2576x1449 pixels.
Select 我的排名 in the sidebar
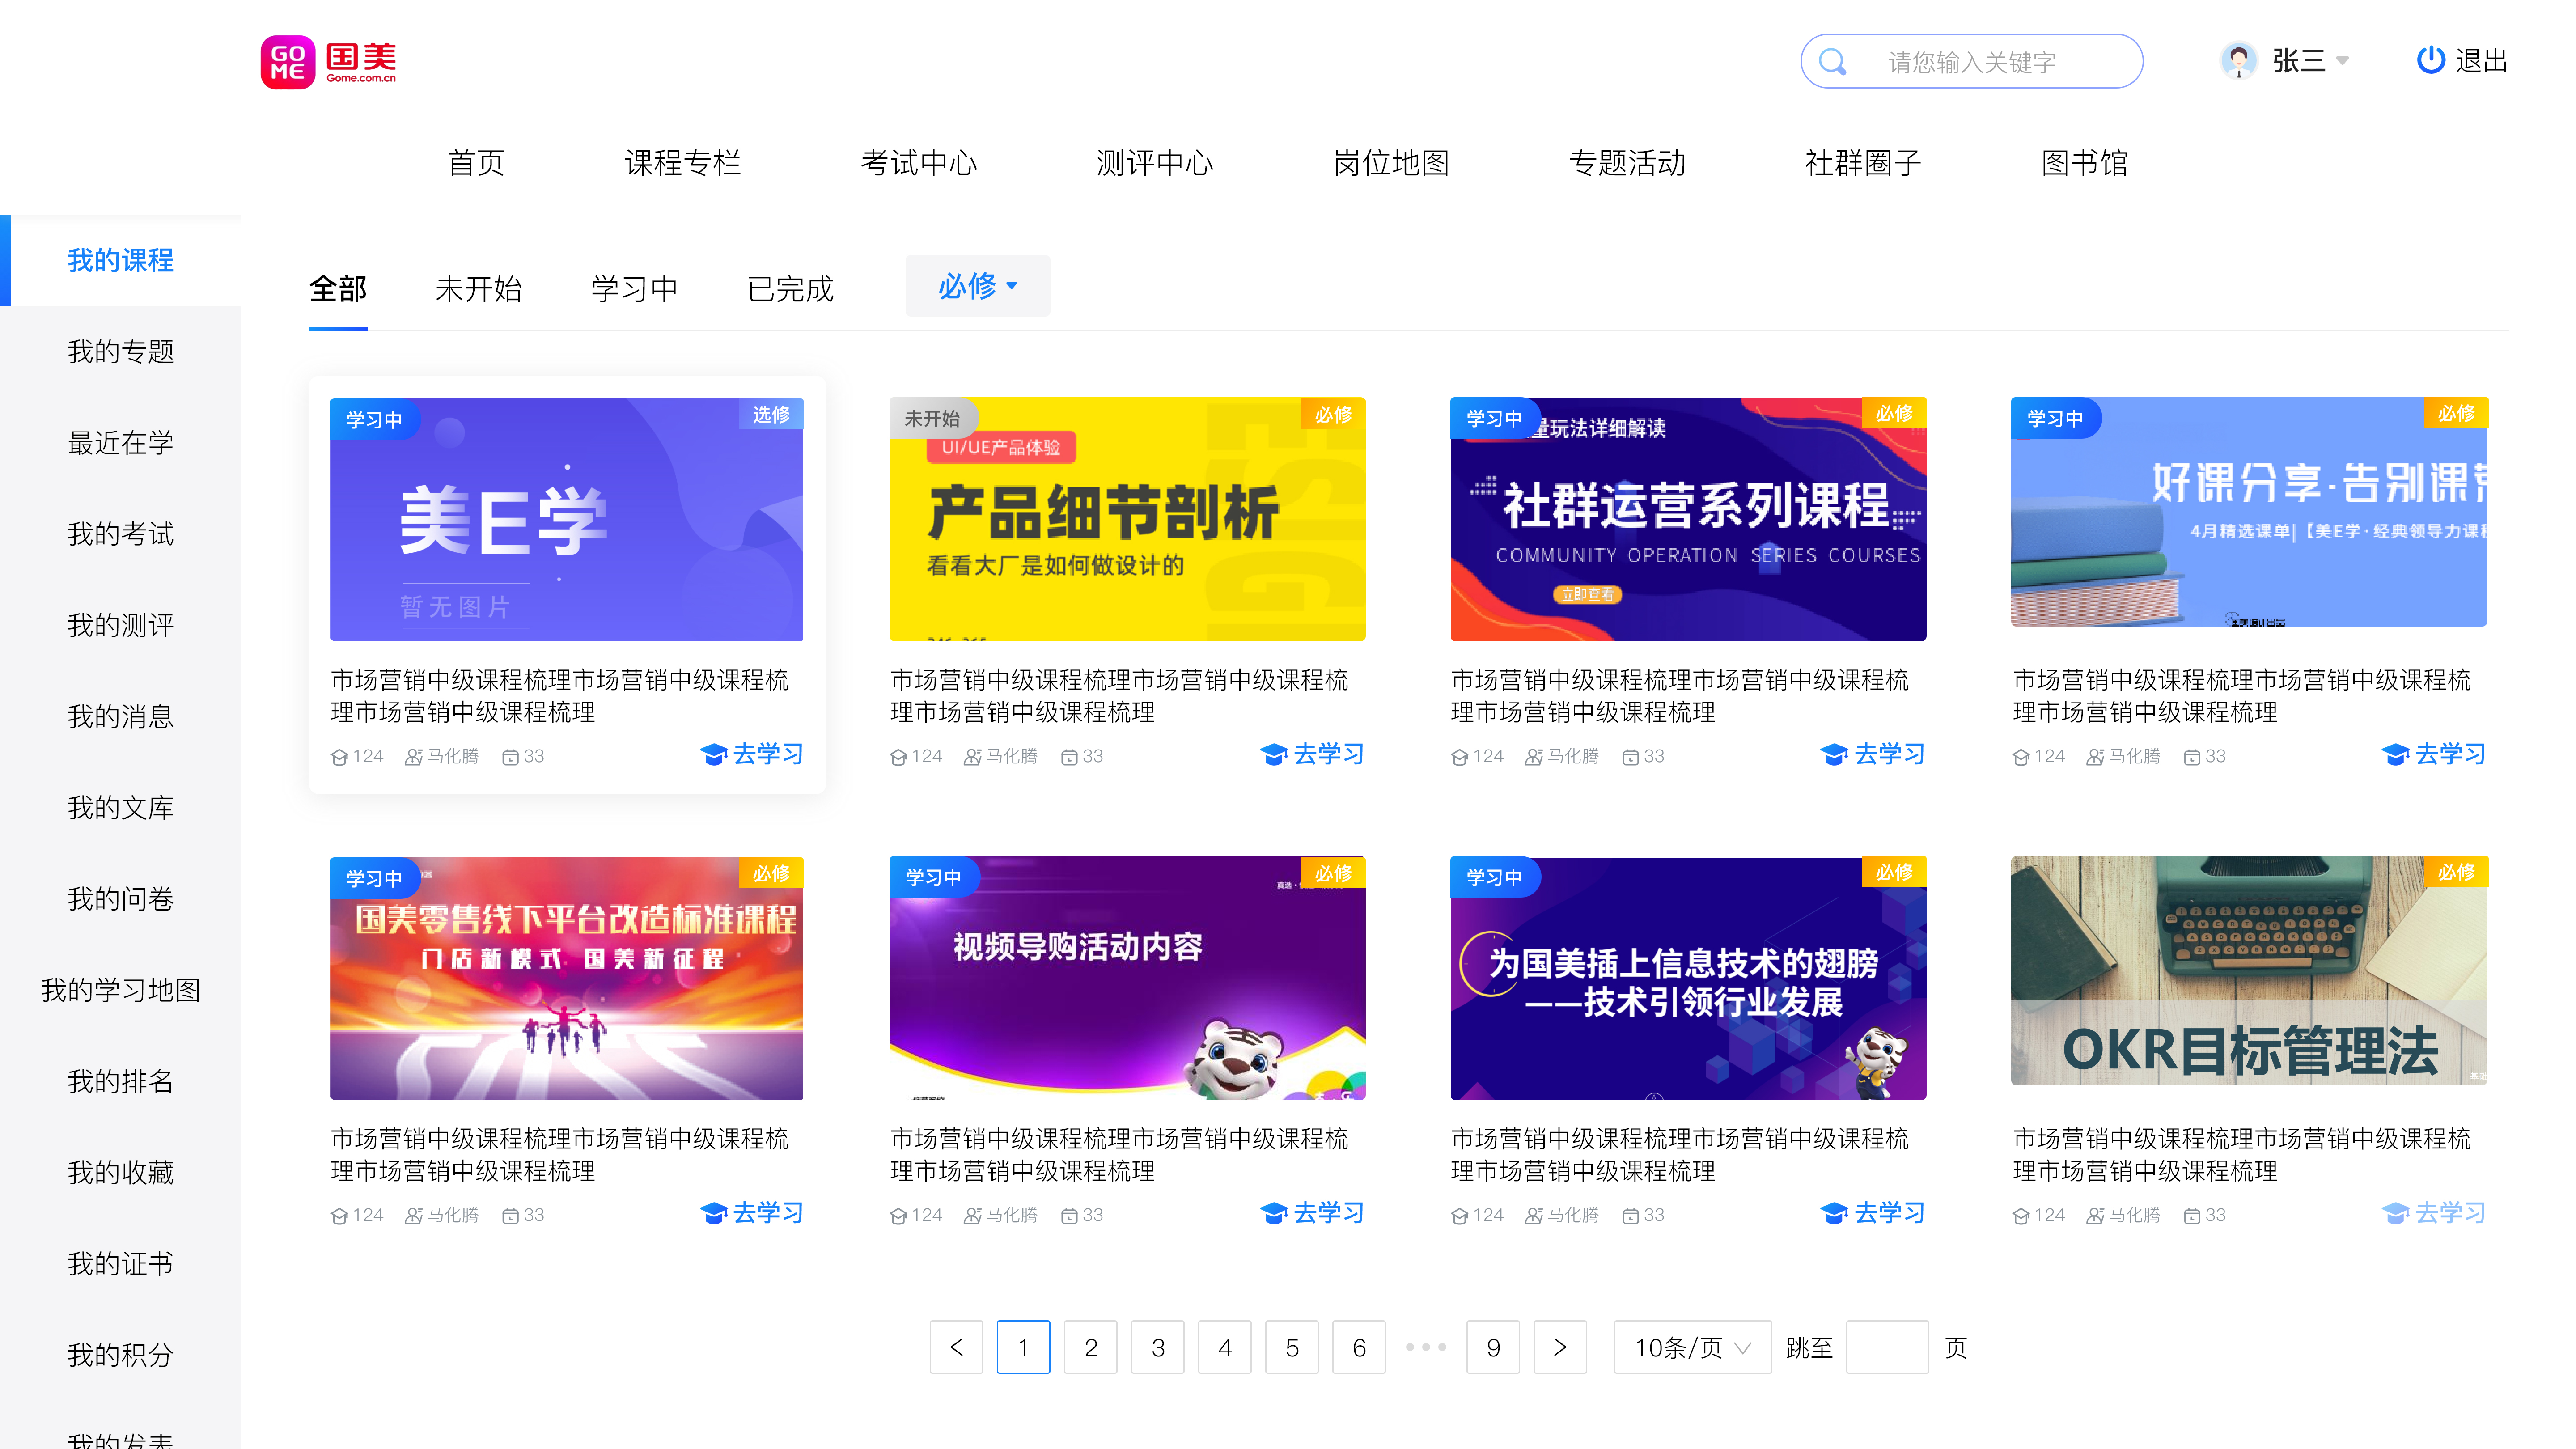coord(121,1081)
